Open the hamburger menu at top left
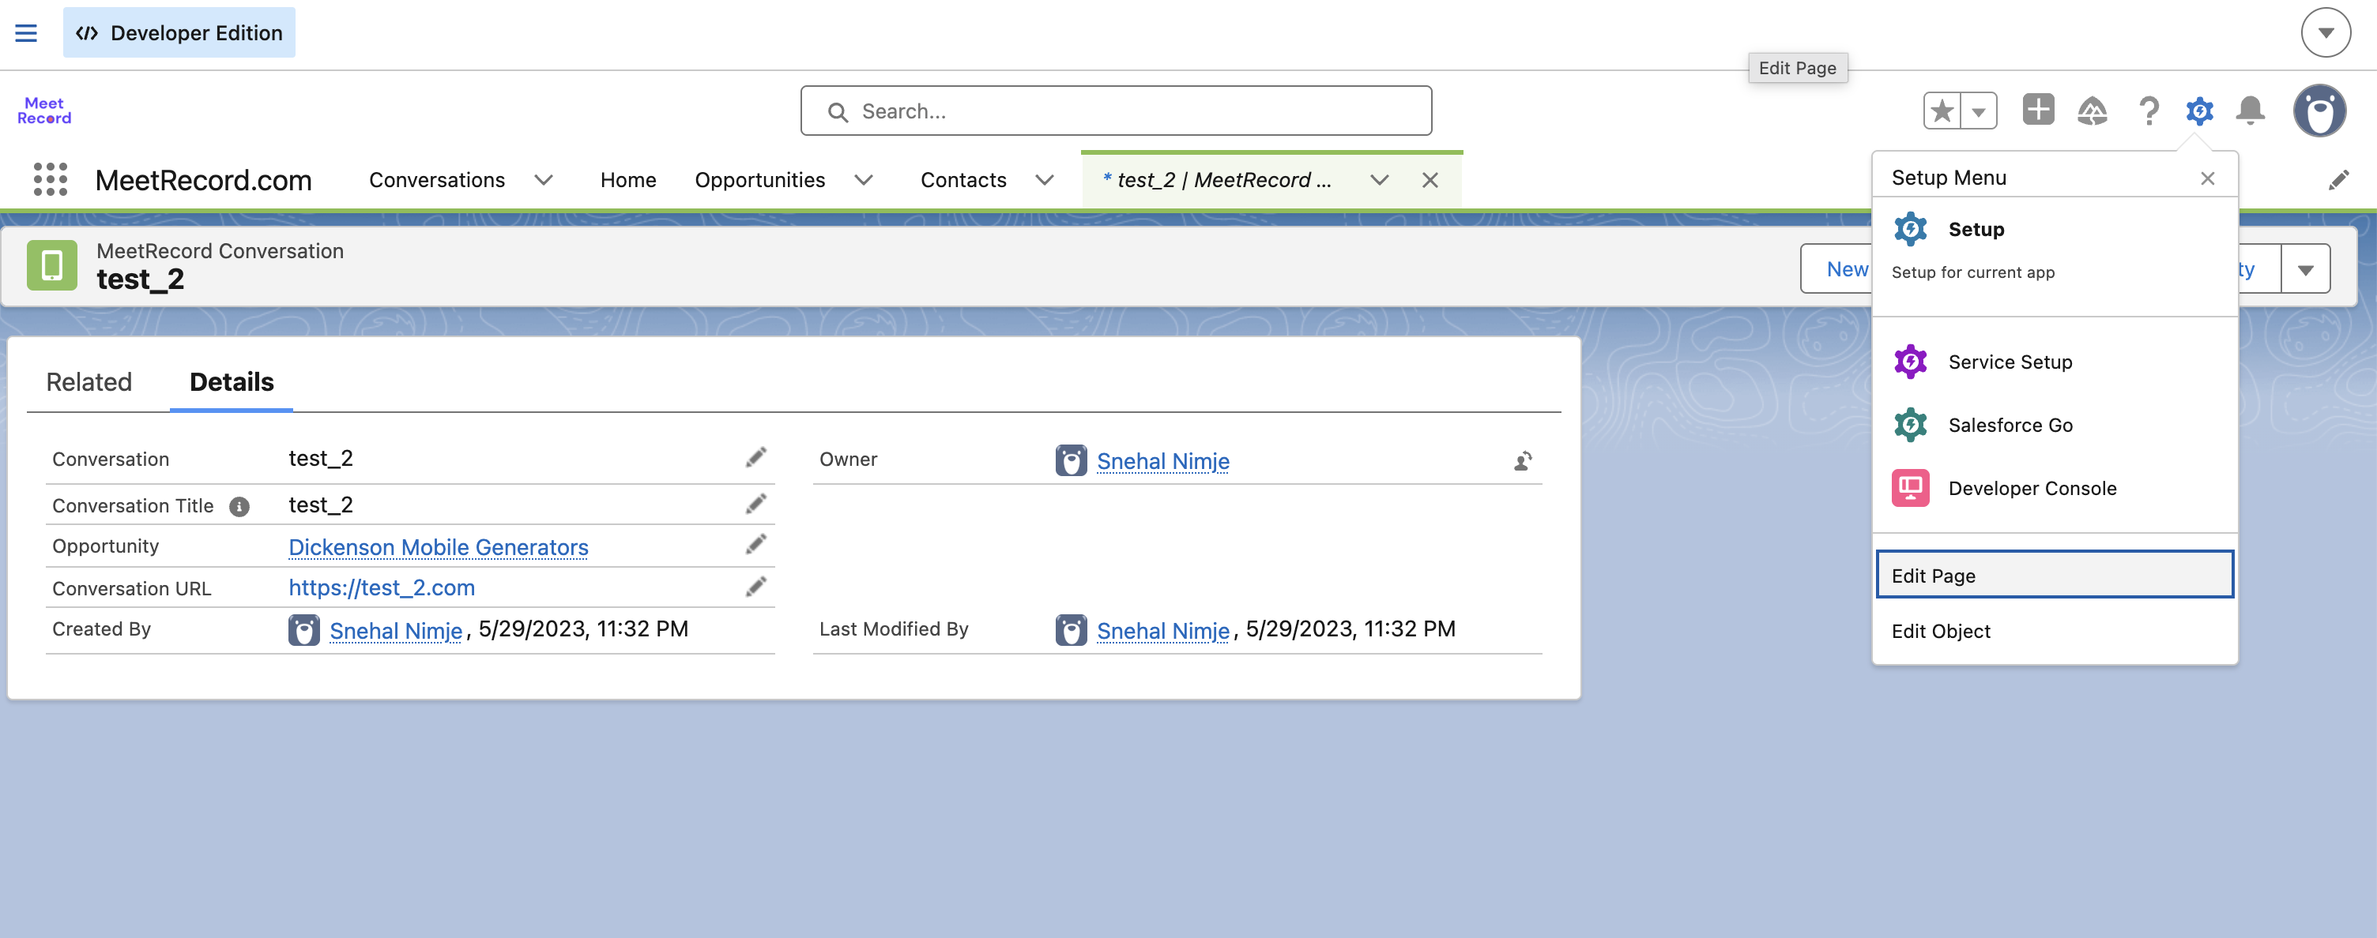Screen dimensions: 2377x938 [x=26, y=33]
